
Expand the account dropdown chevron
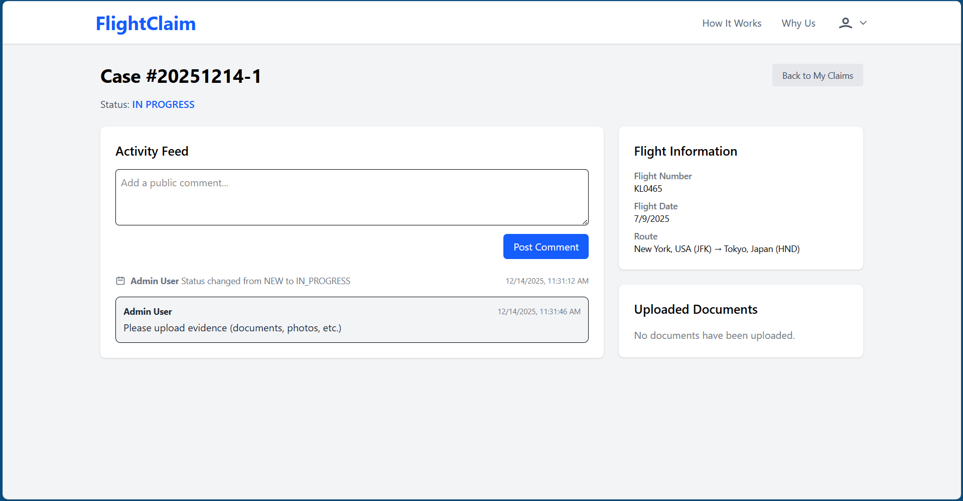pyautogui.click(x=864, y=23)
